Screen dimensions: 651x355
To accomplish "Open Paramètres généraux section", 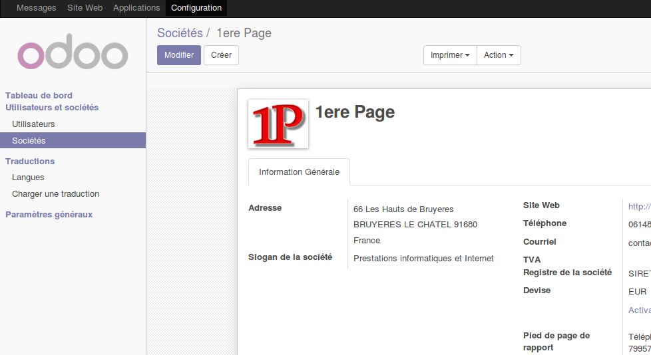I will [x=49, y=215].
